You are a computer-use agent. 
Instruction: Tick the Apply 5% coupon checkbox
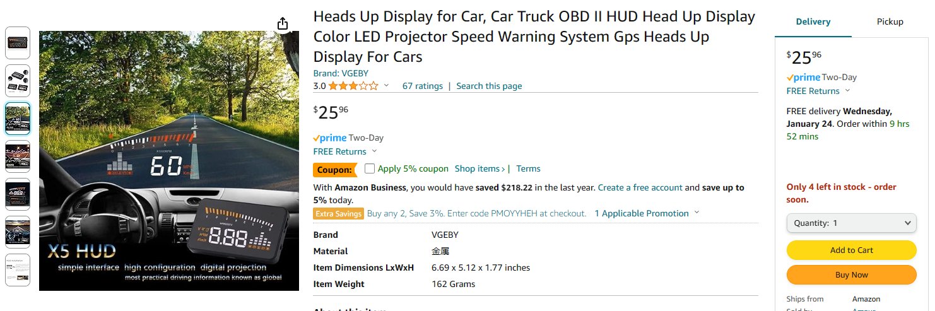coord(370,168)
